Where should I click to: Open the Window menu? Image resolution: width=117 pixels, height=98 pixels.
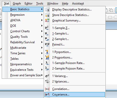53,3
